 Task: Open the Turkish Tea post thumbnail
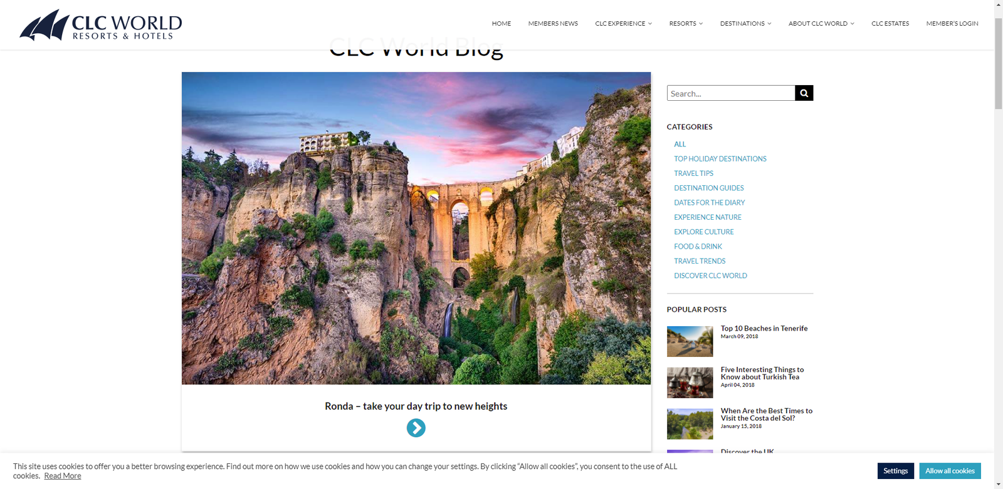(x=690, y=383)
